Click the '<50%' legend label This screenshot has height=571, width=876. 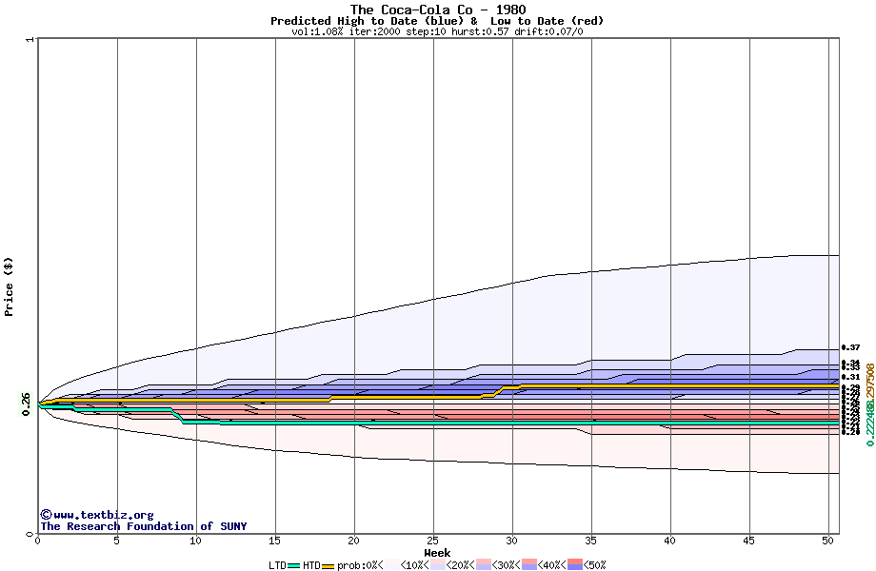pos(594,565)
